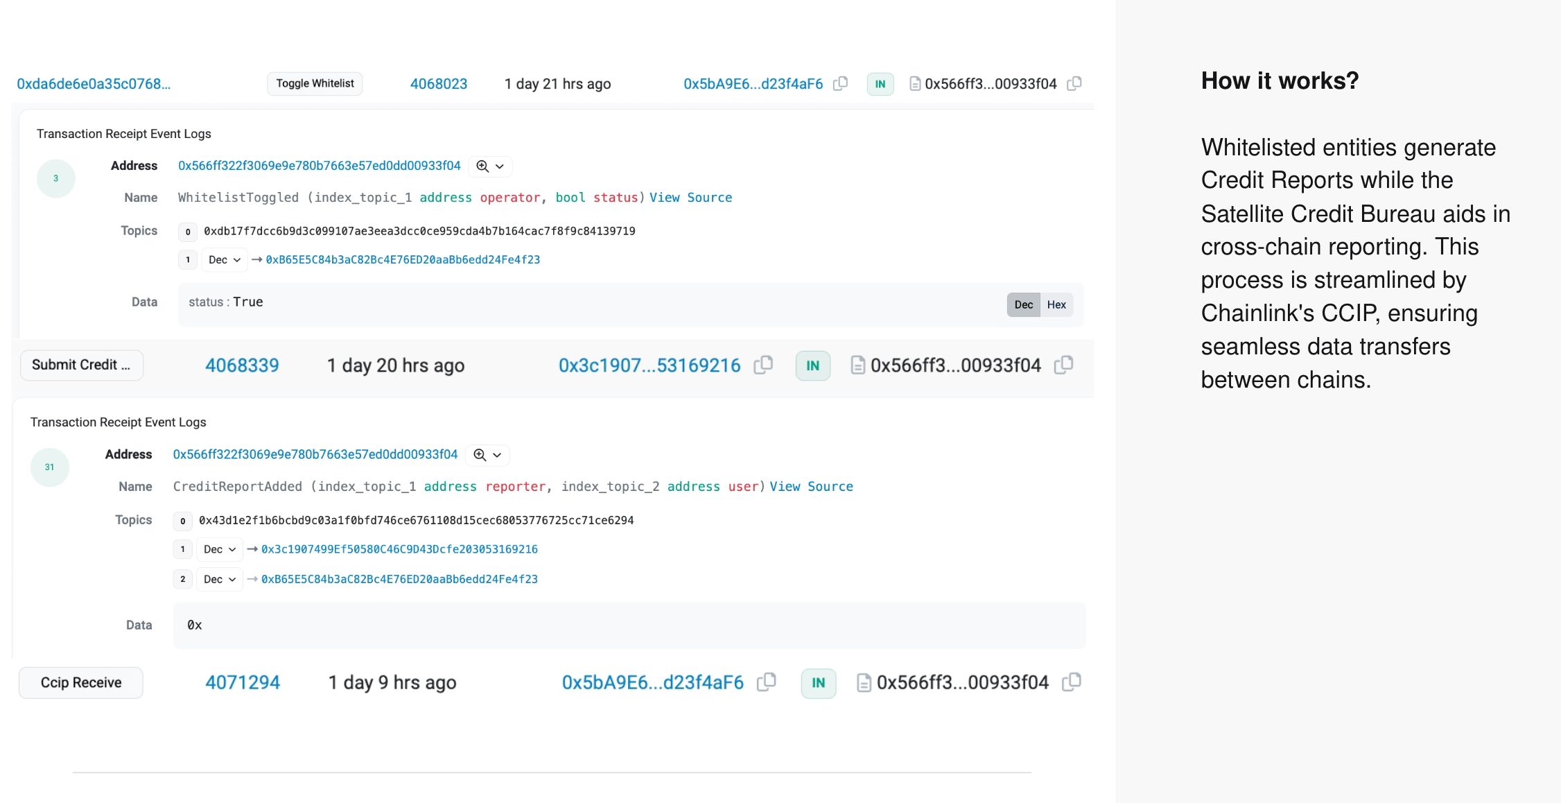Open sender address 0x3c1907...53169216

(649, 365)
